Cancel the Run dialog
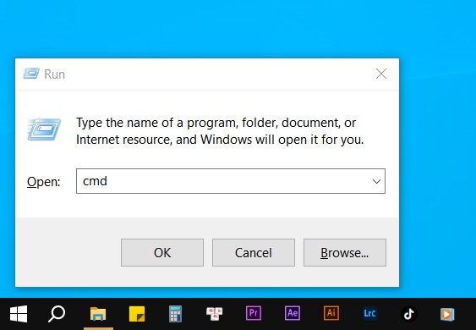The image size is (476, 330). coord(254,252)
